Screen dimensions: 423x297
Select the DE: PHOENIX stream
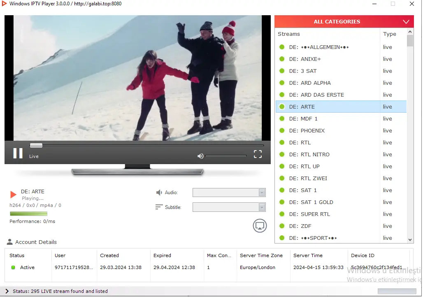point(341,130)
